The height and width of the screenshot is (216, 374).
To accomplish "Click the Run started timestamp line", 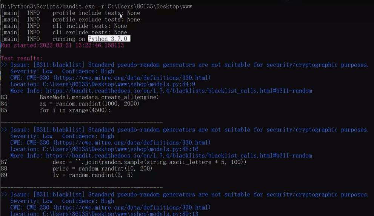I will 62,45.
